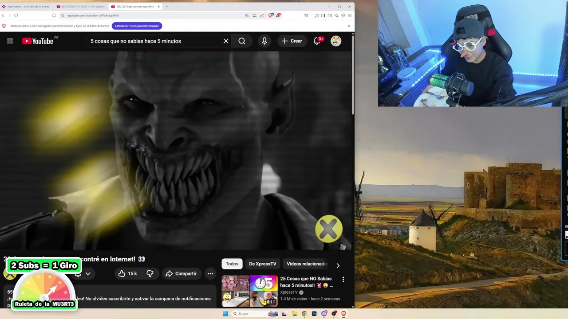568x319 pixels.
Task: Click the '25 Cosas que NO Sabías' title
Action: click(x=306, y=282)
